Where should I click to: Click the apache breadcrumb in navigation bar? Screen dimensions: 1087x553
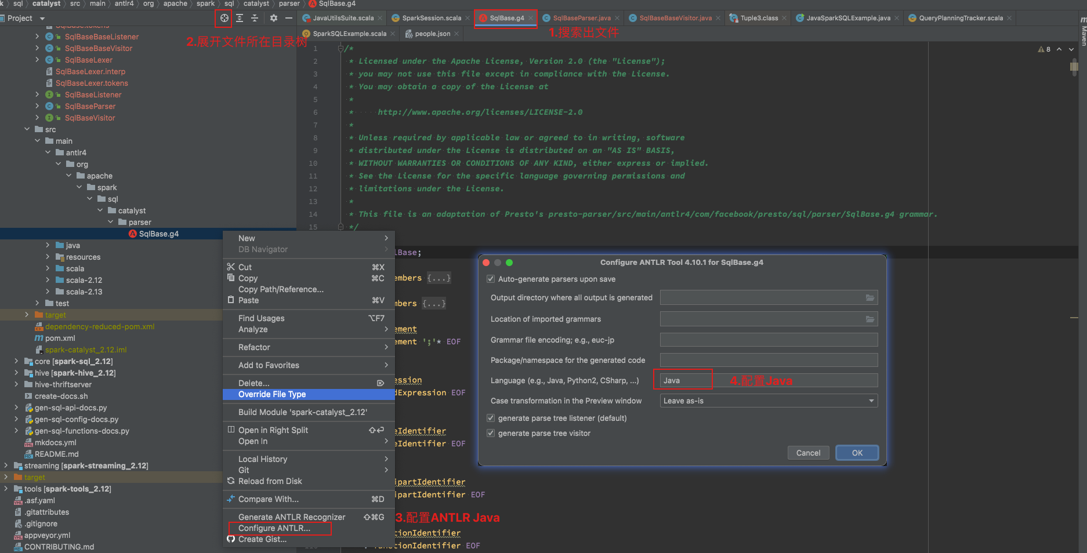[175, 3]
